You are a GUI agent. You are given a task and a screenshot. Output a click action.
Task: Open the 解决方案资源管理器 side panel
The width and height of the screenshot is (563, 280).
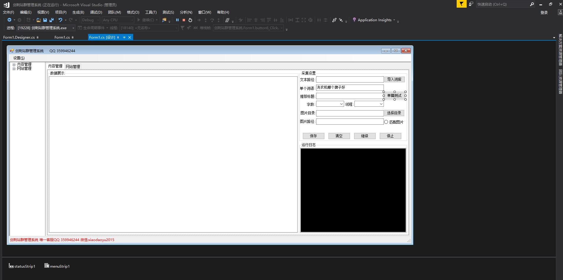click(x=560, y=50)
